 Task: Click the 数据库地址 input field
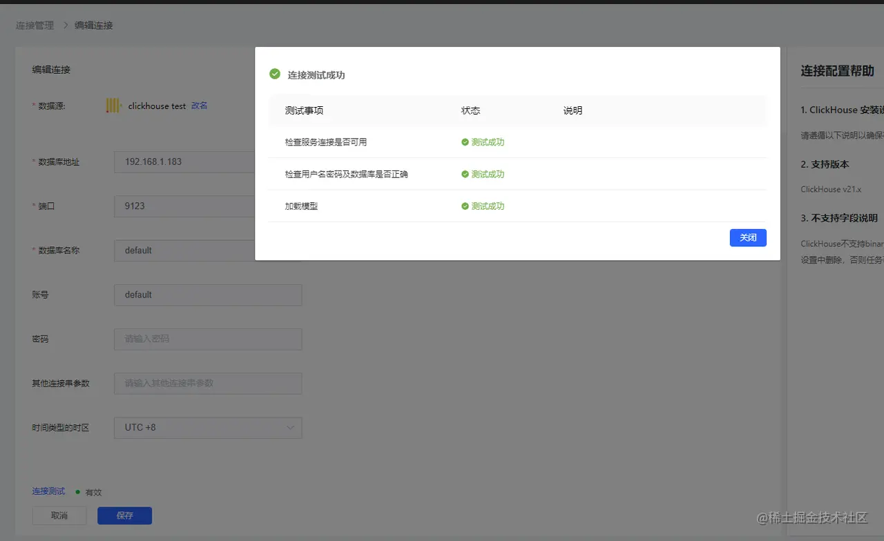tap(184, 161)
